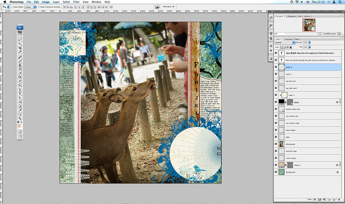Enable the Auto-Select checkbox
Image resolution: width=345 pixels, height=204 pixels.
coord(13,7)
